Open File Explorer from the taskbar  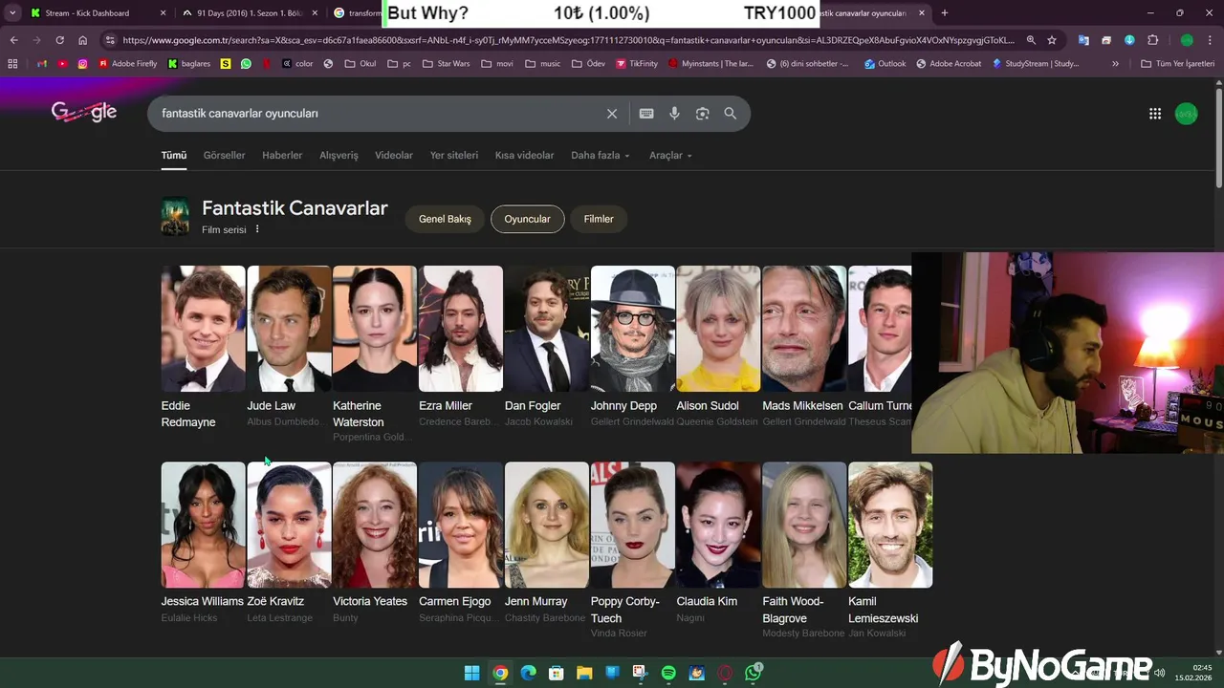click(584, 673)
